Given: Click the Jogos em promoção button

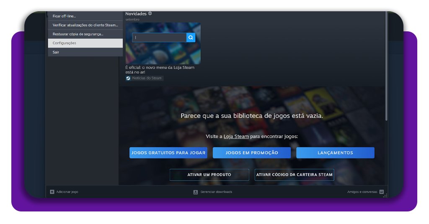Looking at the screenshot, I should click(x=251, y=153).
